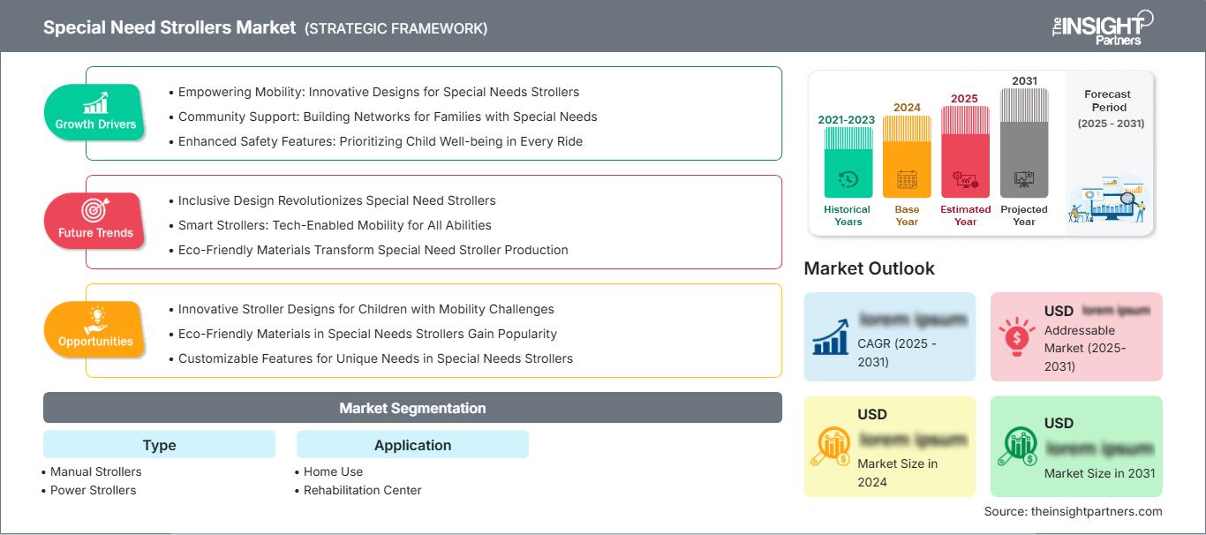Click 'Customizable Features for Unique Needs' bullet

click(x=370, y=358)
